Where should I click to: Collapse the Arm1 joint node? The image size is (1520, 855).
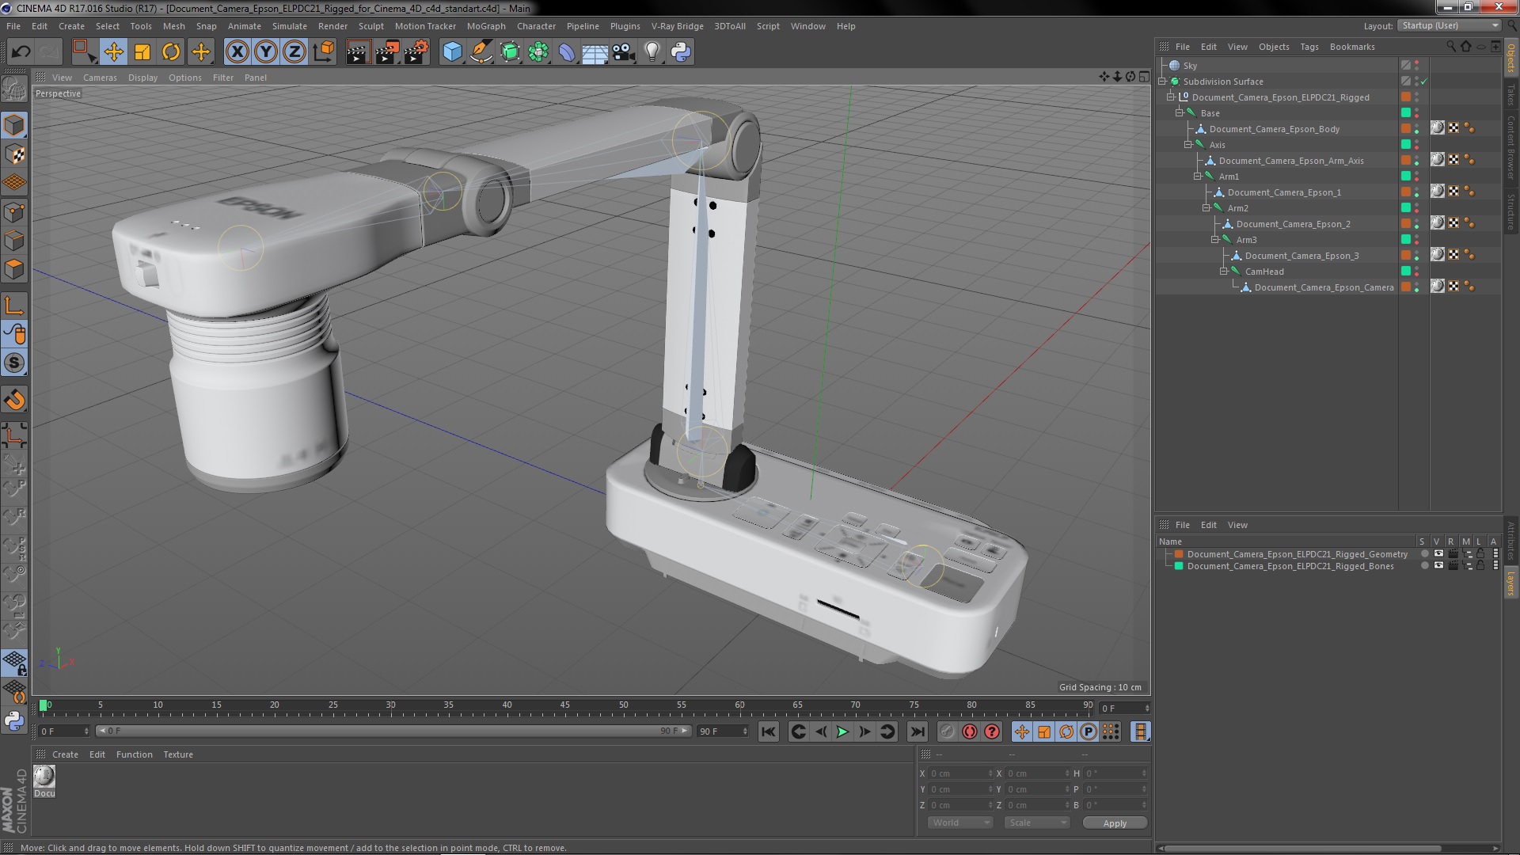pos(1197,177)
